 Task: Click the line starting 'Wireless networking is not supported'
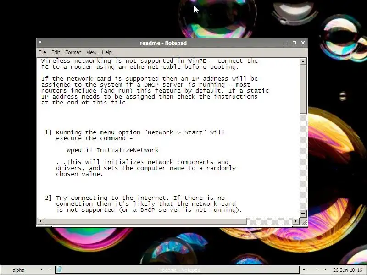[x=150, y=61]
